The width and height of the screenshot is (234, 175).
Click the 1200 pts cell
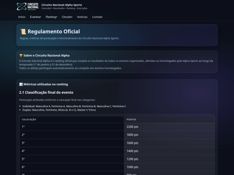point(169,159)
